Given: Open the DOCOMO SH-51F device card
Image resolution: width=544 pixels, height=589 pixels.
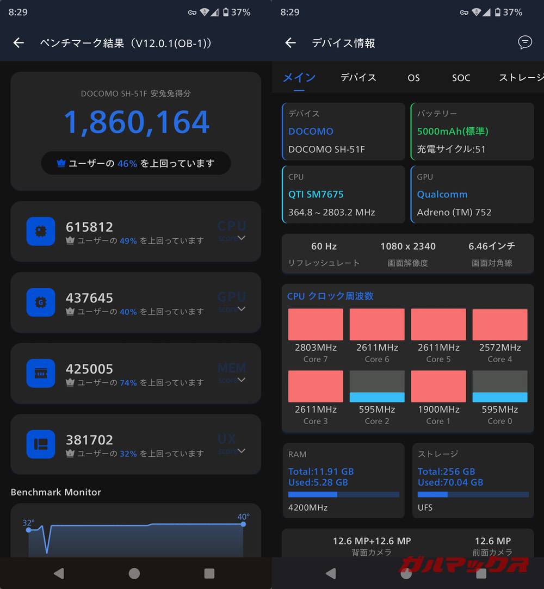Looking at the screenshot, I should coord(343,132).
